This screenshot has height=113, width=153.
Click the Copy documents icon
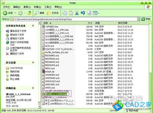point(65,13)
